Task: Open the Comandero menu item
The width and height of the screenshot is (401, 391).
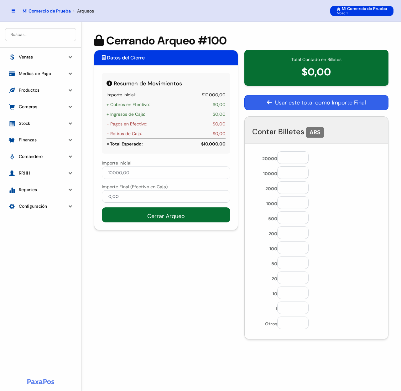Action: click(41, 156)
